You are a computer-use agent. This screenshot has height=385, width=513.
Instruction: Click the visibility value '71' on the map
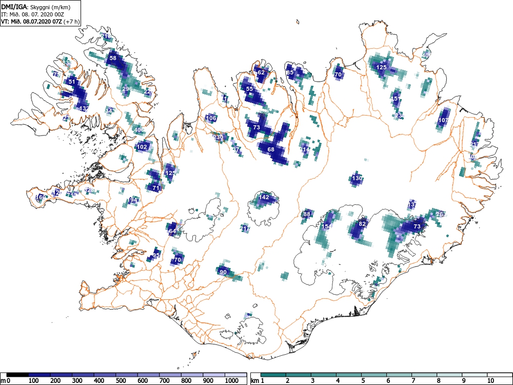[x=156, y=188]
